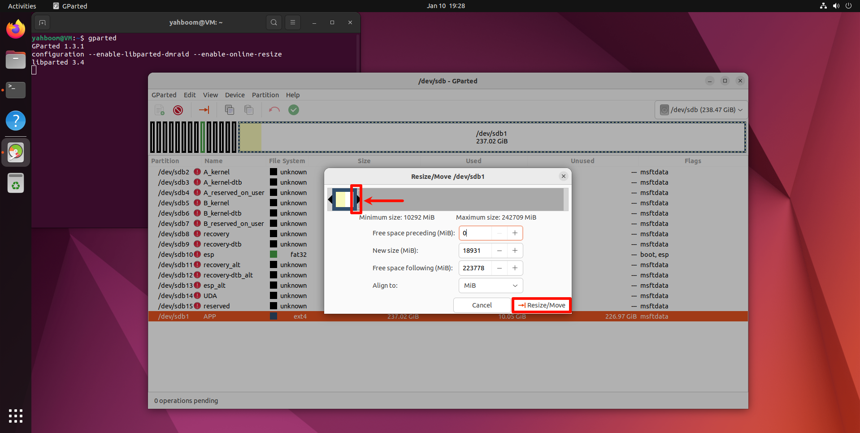
Task: Click the Paste partition toolbar icon
Action: click(x=249, y=110)
